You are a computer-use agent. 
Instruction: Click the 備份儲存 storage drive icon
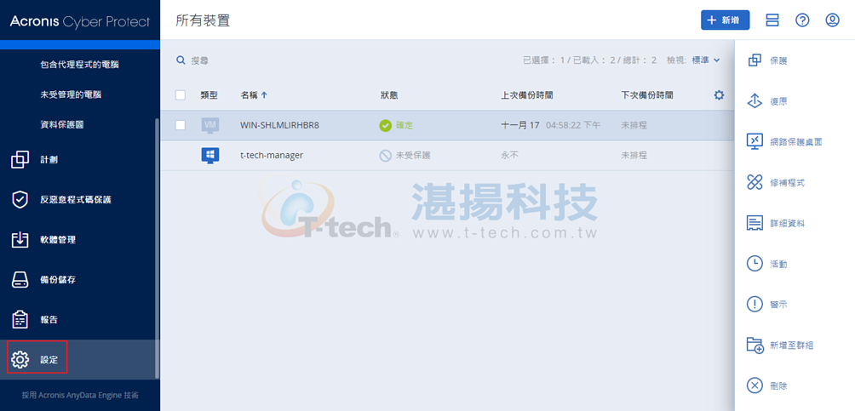pos(20,280)
